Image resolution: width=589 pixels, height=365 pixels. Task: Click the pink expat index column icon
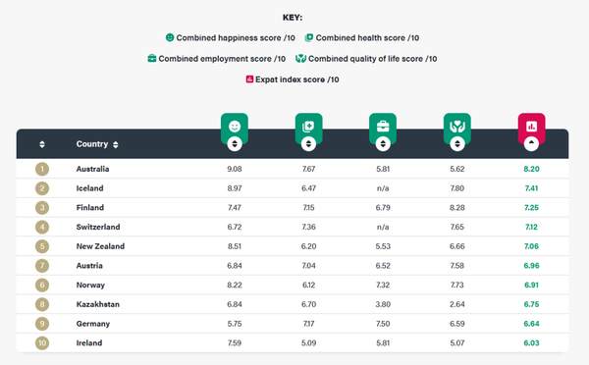pos(531,127)
